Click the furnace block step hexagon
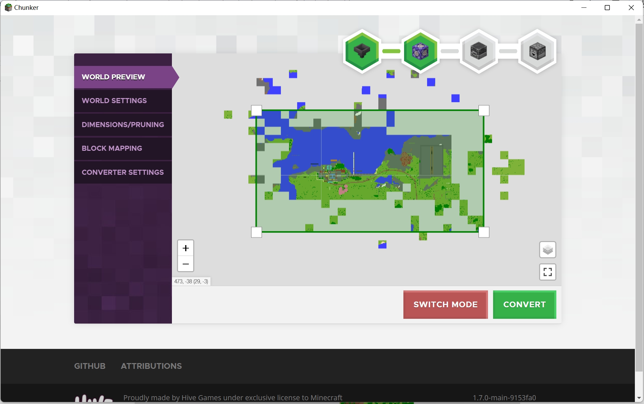This screenshot has width=644, height=404. point(537,51)
